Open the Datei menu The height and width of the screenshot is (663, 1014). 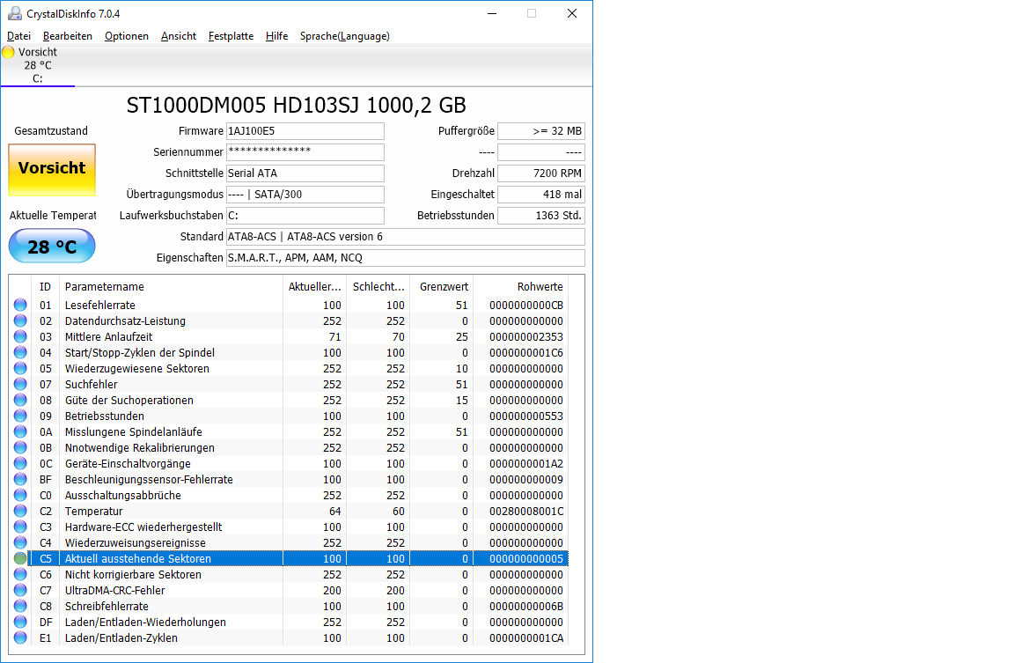point(18,36)
